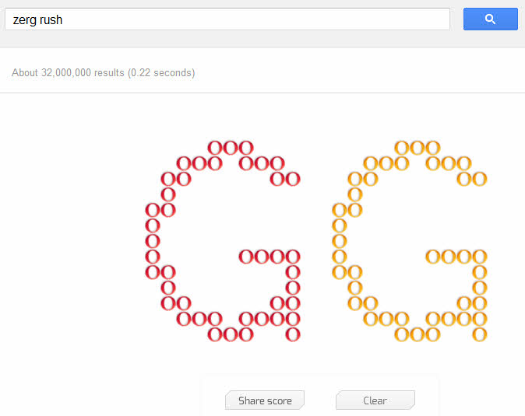525x416 pixels.
Task: Click the middle O atop the red G
Action: (231, 148)
